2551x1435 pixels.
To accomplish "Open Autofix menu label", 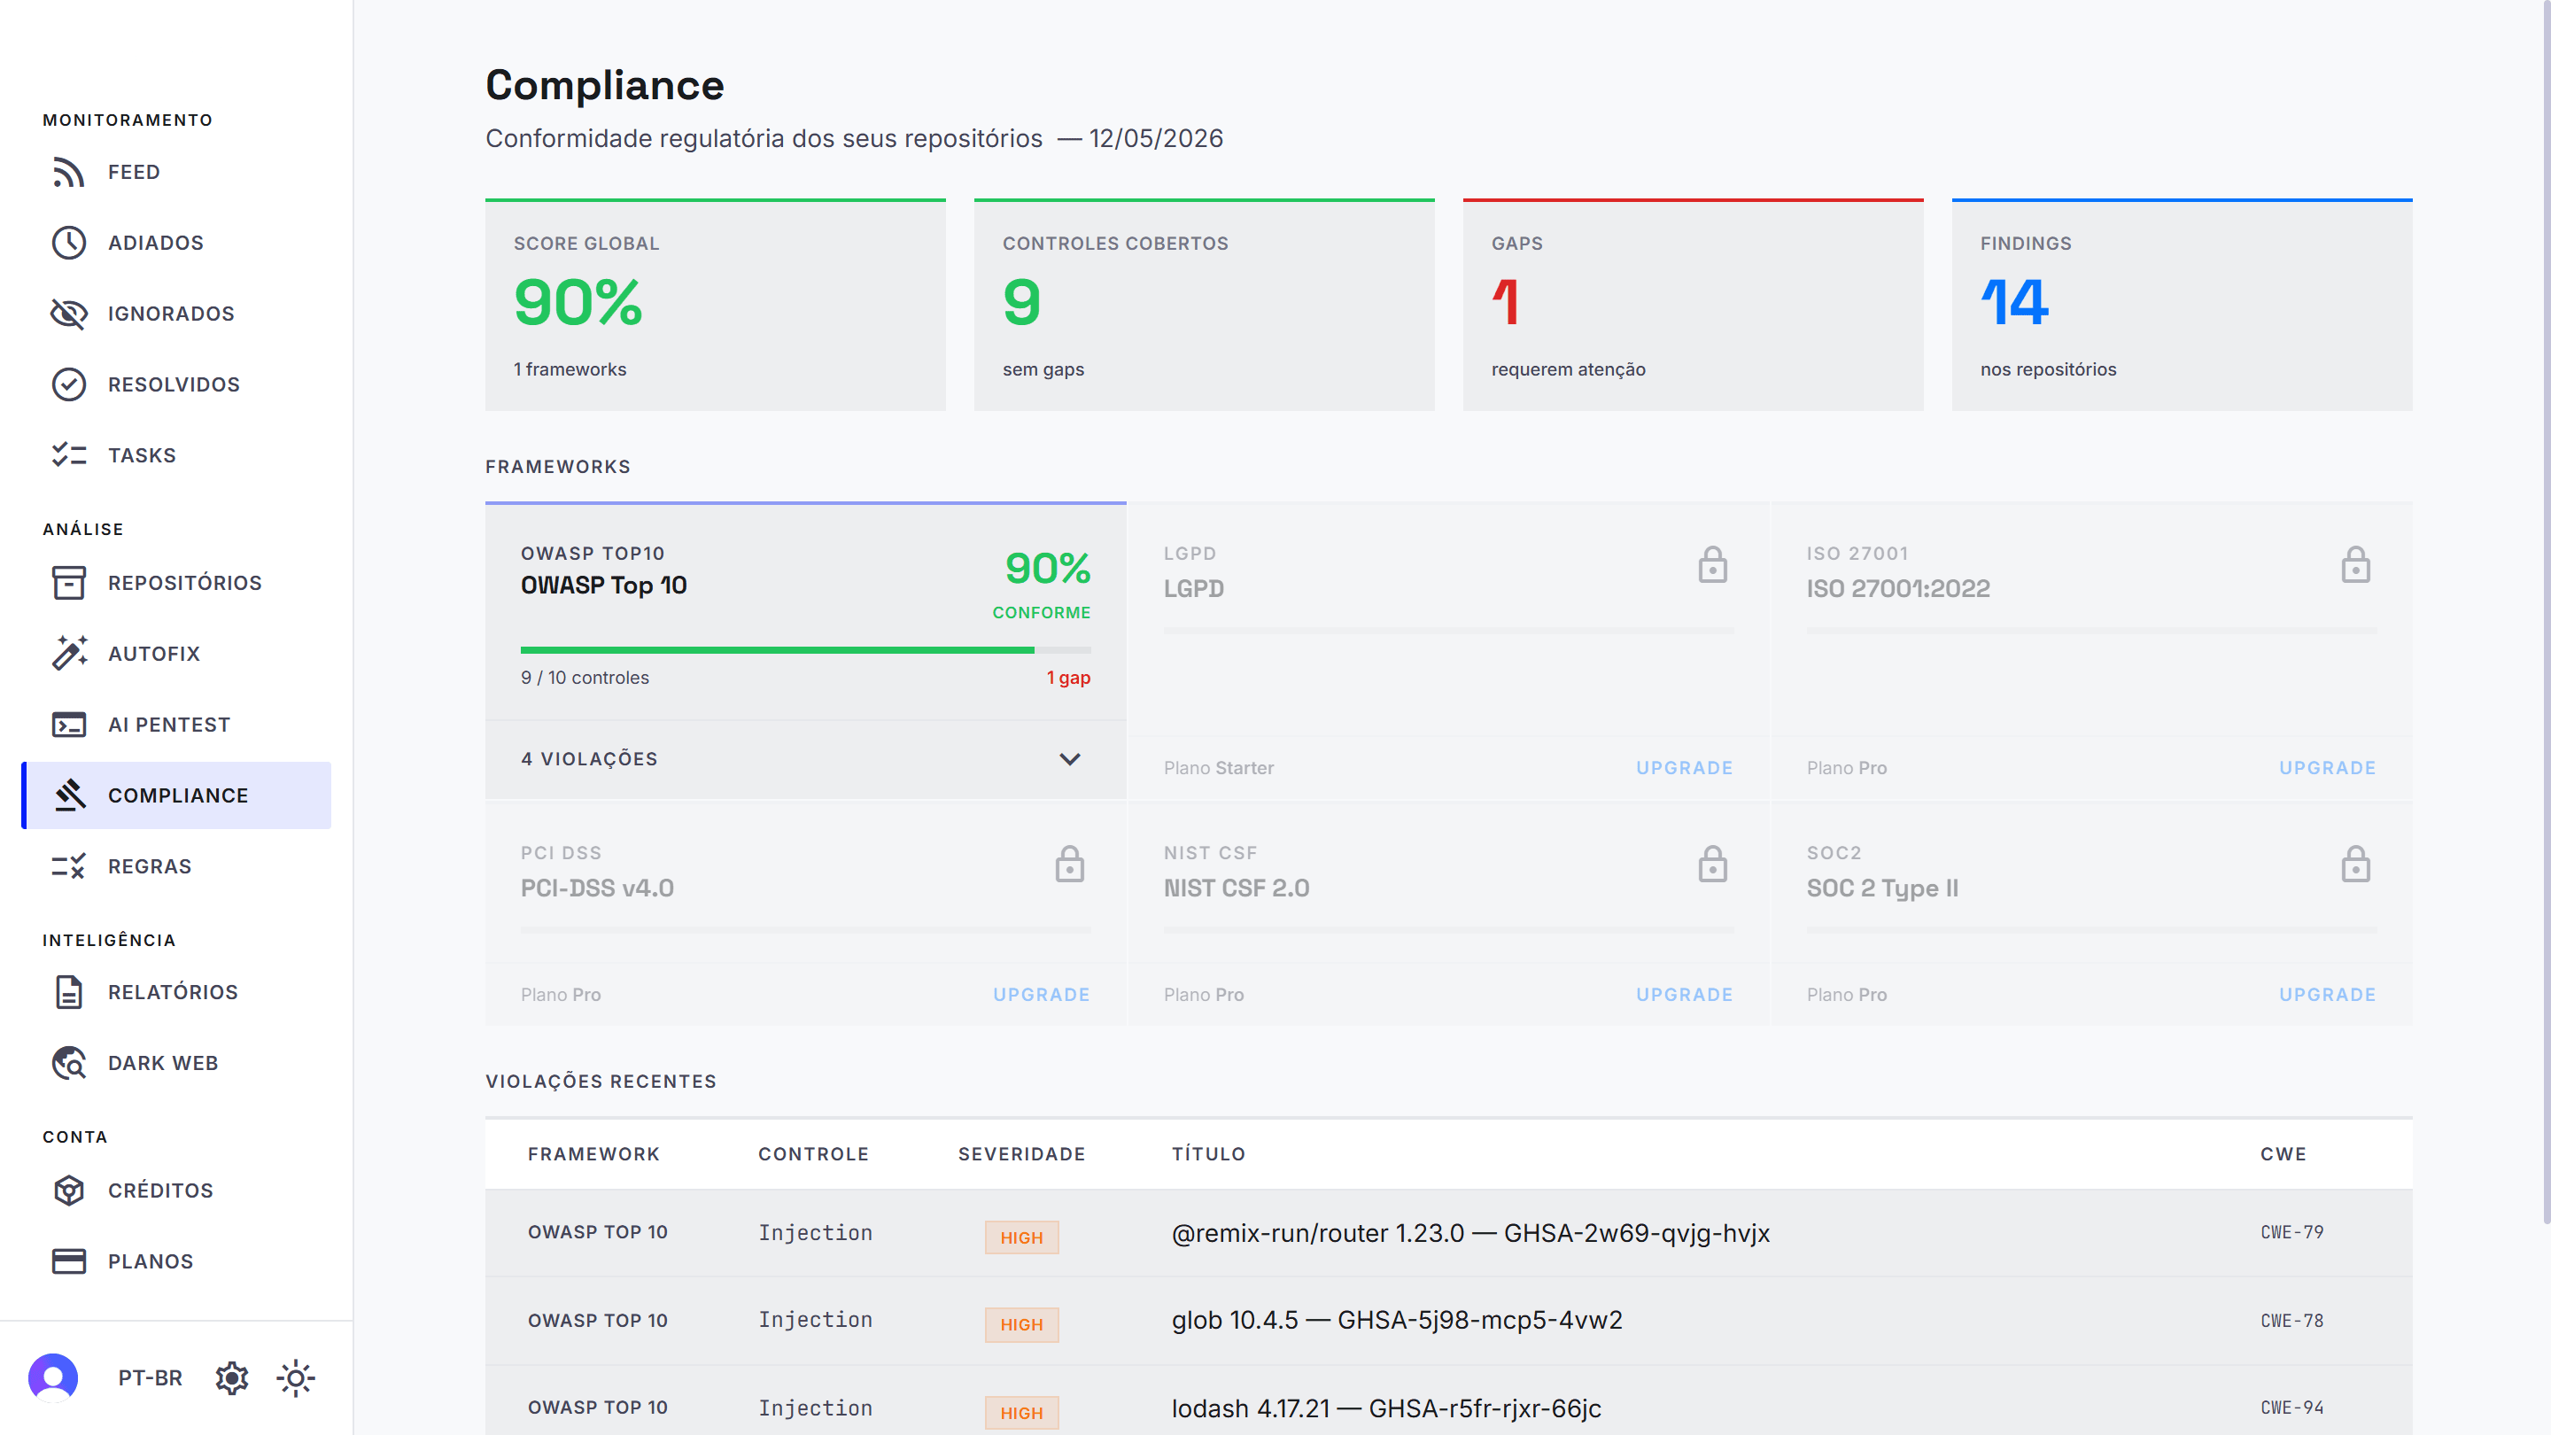I will [x=153, y=654].
